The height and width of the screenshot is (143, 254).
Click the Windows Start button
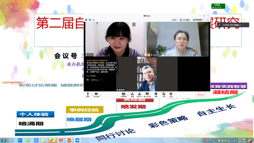[x=3, y=140]
